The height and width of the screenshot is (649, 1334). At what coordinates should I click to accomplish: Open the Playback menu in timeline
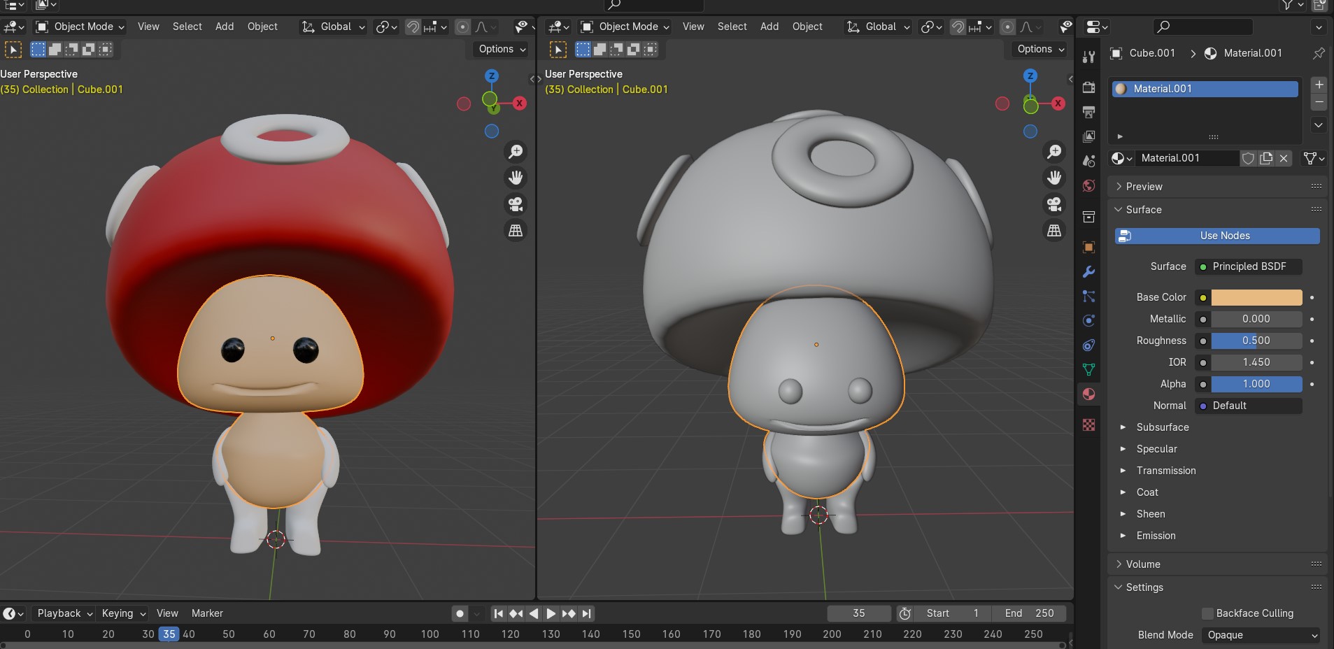coord(64,613)
